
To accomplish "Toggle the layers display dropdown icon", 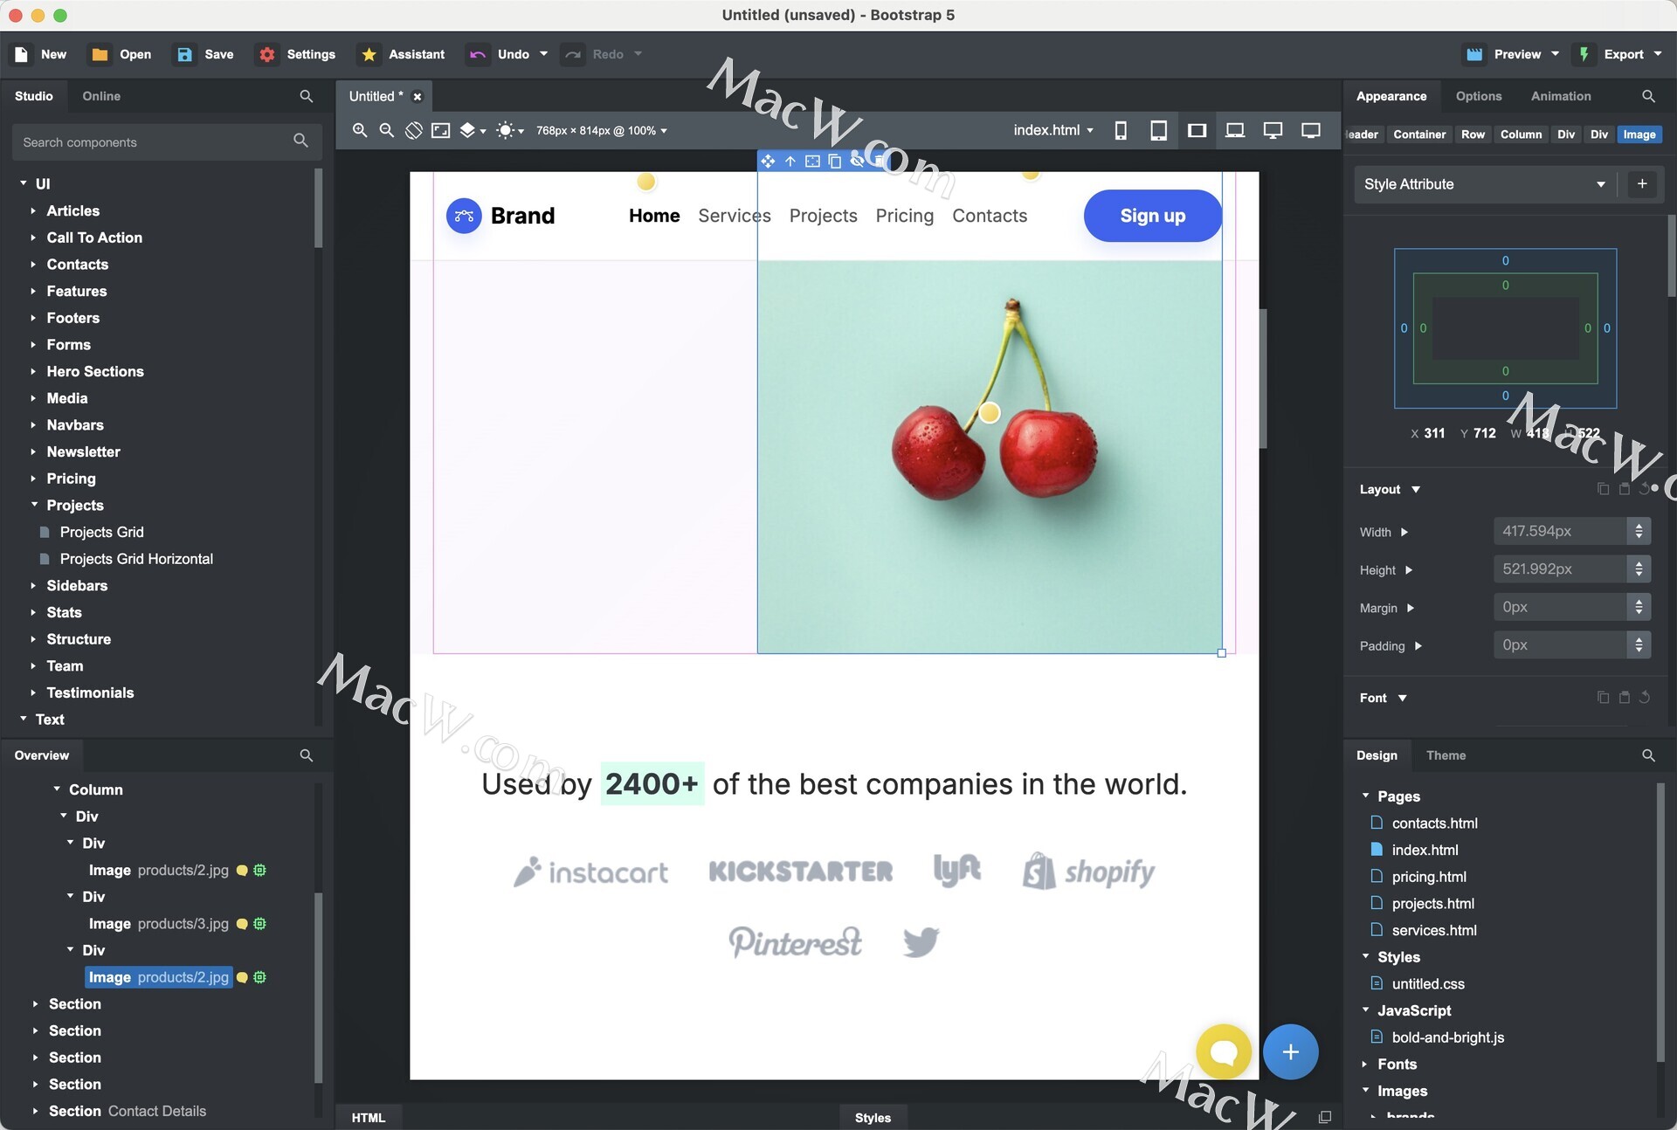I will click(x=472, y=130).
